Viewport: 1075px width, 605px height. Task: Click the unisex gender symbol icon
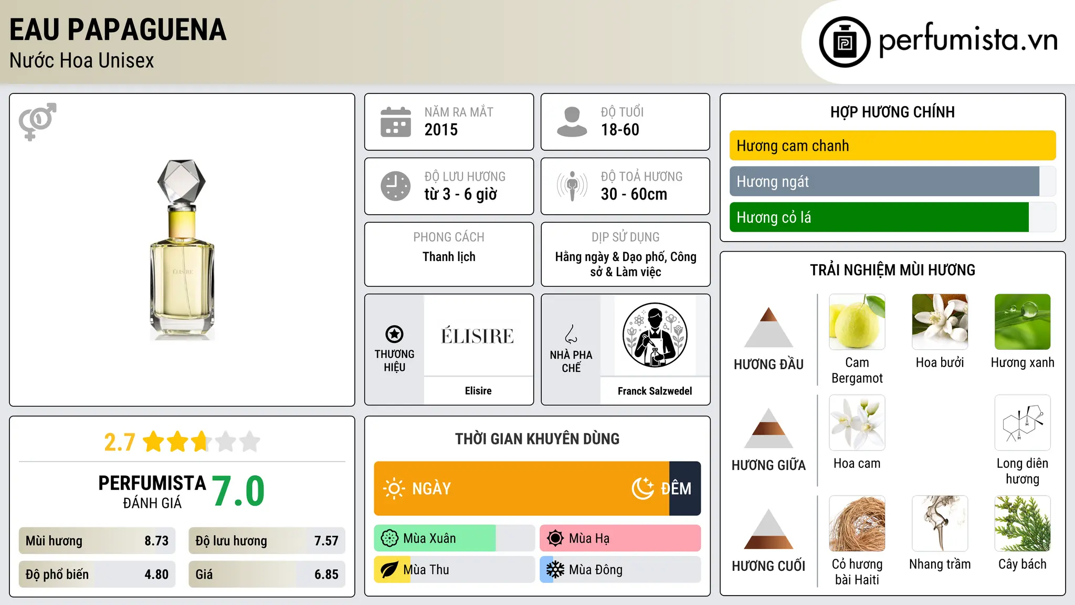point(37,121)
